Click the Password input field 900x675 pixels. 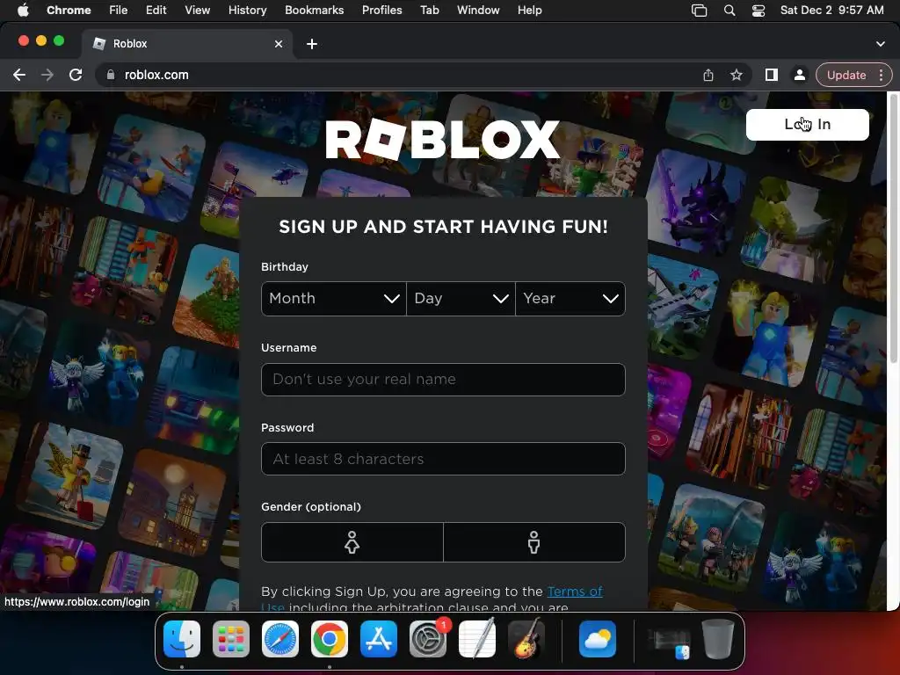click(x=443, y=459)
